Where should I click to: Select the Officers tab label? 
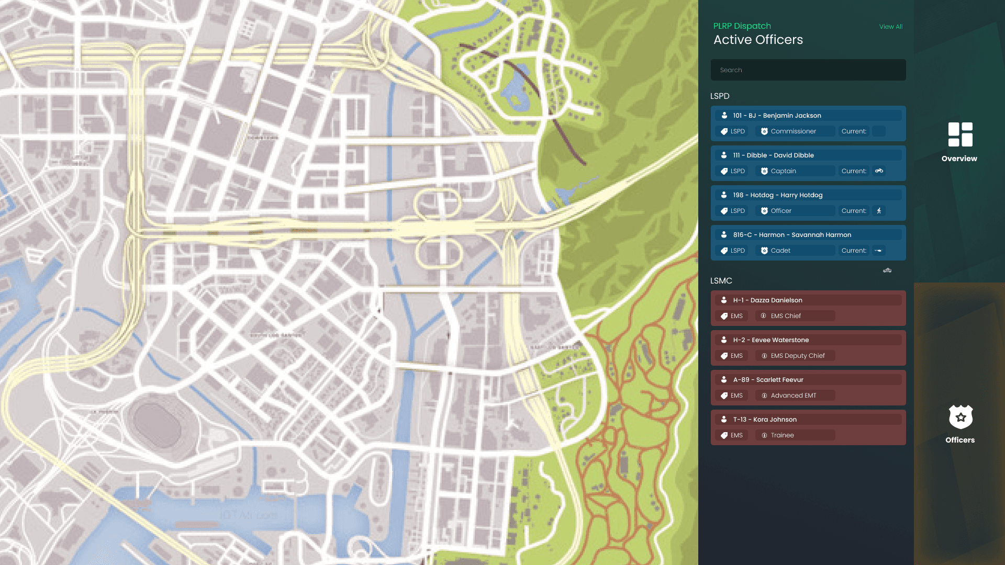point(959,440)
